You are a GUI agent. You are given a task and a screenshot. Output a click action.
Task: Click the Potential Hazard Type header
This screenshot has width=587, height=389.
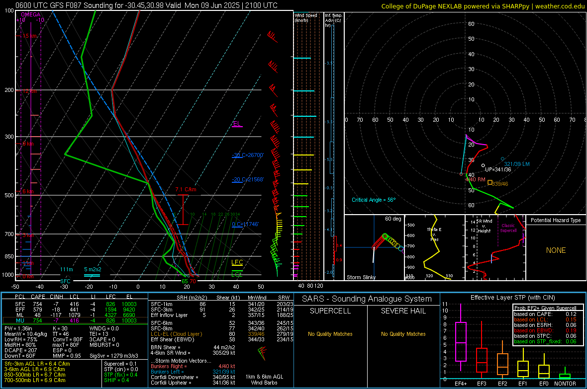[x=556, y=220]
